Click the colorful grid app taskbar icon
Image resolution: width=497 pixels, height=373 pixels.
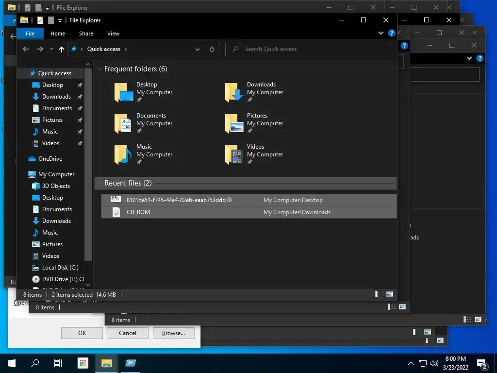point(83,363)
